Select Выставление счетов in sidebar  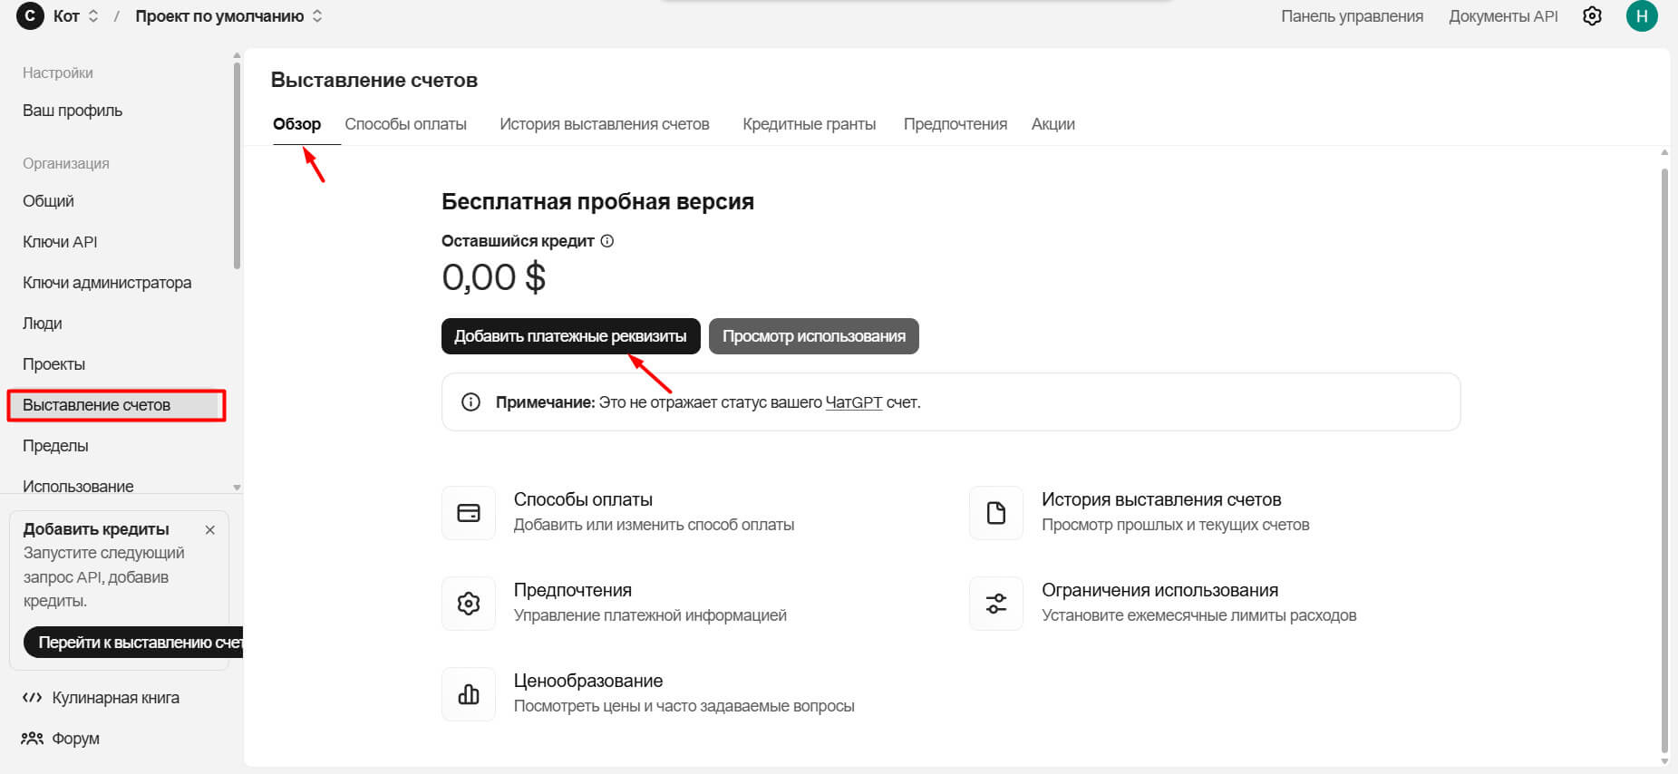pyautogui.click(x=116, y=405)
